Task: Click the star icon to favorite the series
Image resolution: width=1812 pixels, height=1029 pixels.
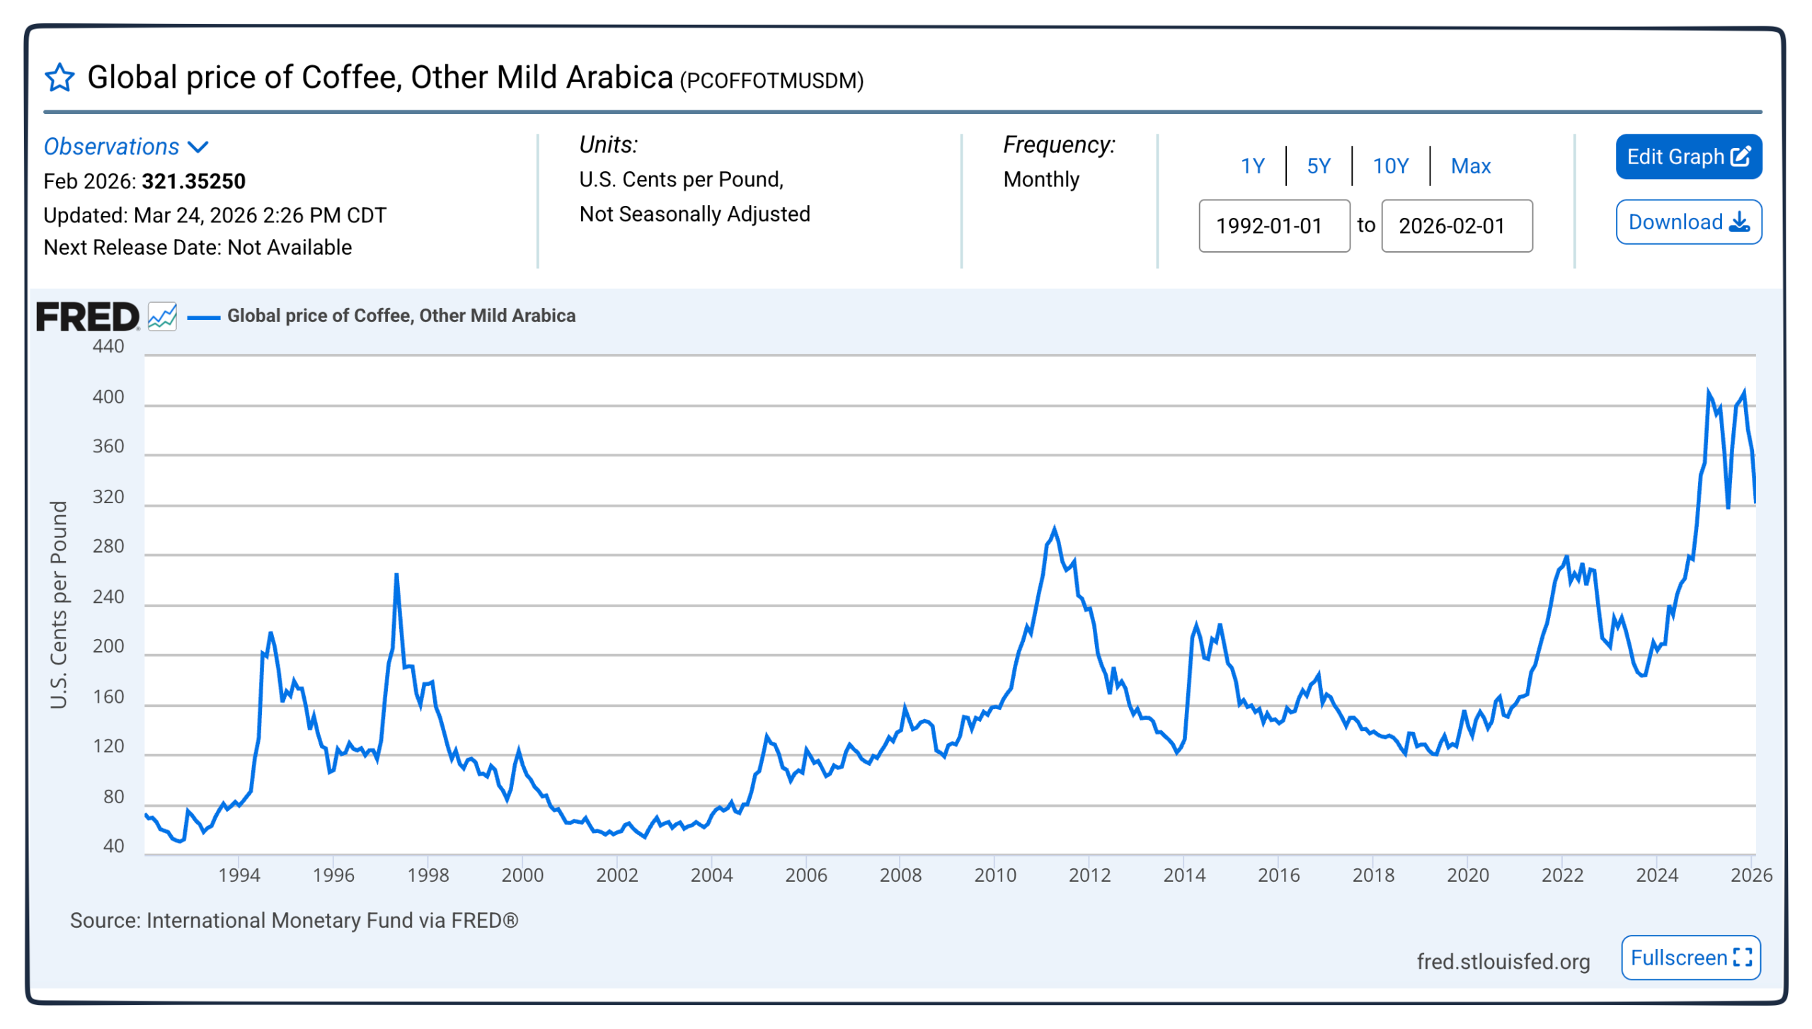Action: pos(60,76)
